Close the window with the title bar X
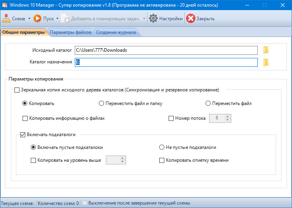The image size is (292, 208). click(x=283, y=5)
